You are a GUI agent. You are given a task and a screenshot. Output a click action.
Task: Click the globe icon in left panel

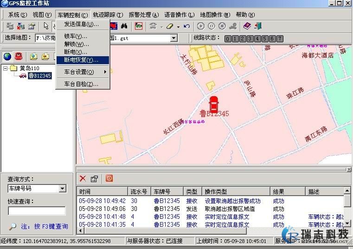pyautogui.click(x=7, y=57)
